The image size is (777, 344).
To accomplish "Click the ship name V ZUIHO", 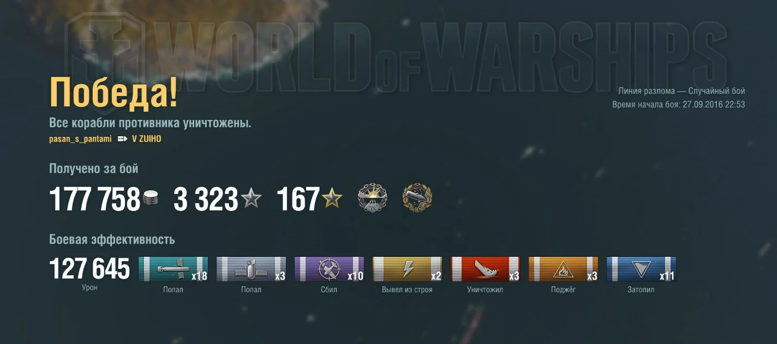I will click(x=147, y=139).
